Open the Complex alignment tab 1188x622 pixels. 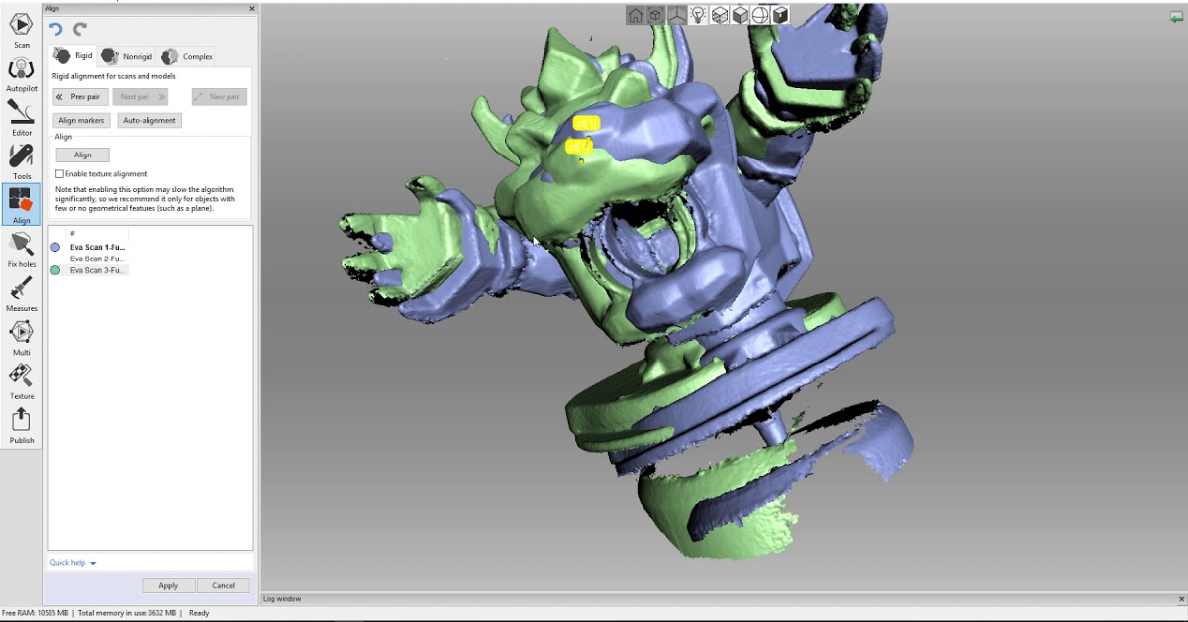pos(186,55)
